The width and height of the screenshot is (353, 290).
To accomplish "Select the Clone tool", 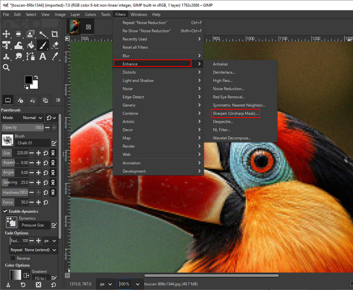I will pos(7,56).
